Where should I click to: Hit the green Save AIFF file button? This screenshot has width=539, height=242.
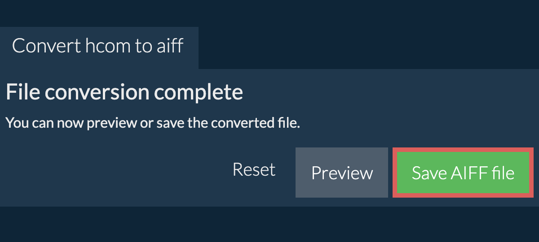click(463, 173)
